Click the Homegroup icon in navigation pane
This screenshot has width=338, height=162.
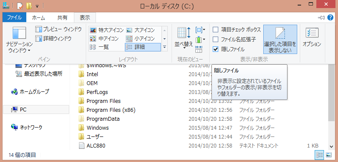click(x=14, y=92)
